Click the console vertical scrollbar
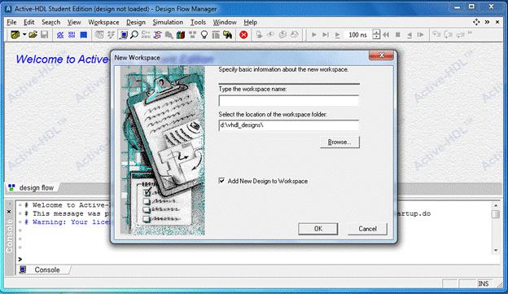 point(496,228)
